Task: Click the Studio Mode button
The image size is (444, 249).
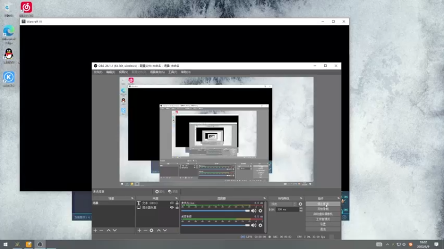Action: pos(323,219)
